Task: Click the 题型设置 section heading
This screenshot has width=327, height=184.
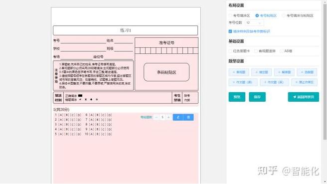Action: coord(236,61)
